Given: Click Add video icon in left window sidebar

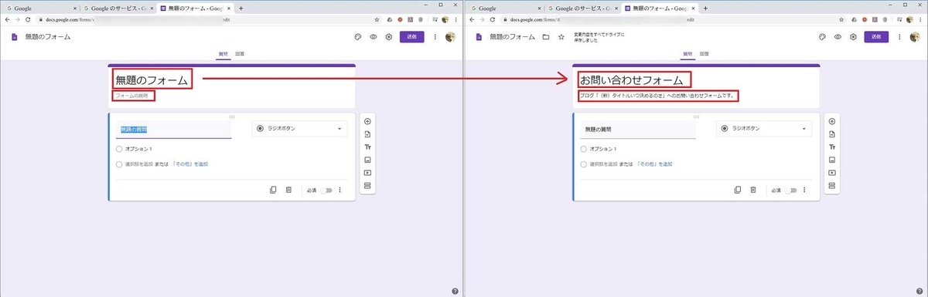Looking at the screenshot, I should tap(367, 173).
